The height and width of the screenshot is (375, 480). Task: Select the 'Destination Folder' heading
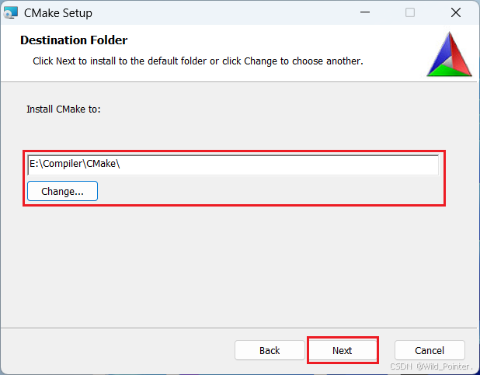pos(74,40)
